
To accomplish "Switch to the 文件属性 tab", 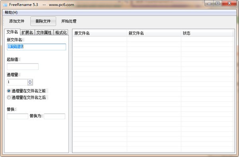I will click(x=44, y=33).
